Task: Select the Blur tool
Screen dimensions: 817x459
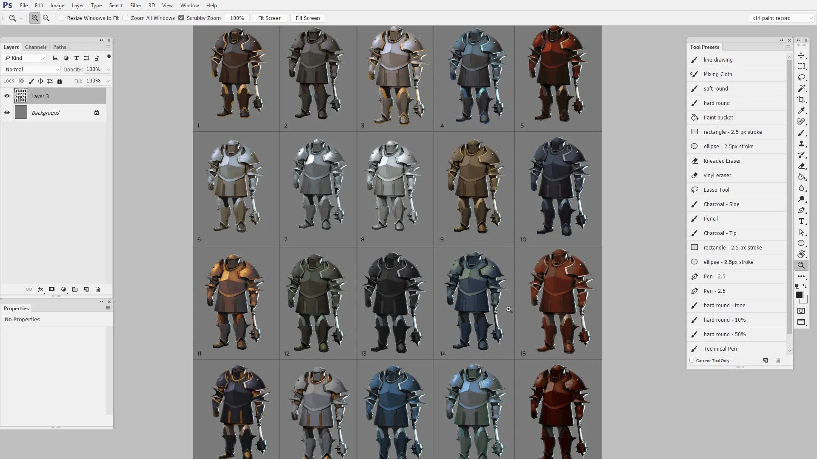Action: coord(801,188)
